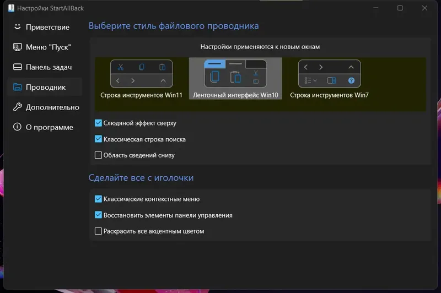Uncheck Восстановить элементы панели управления

(x=98, y=215)
